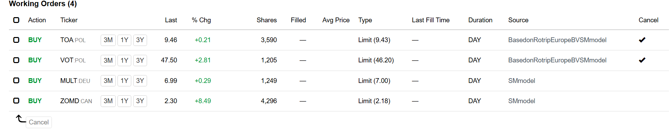This screenshot has height=133, width=671.
Task: View the 1Y chart for ZOMD
Action: tap(124, 101)
